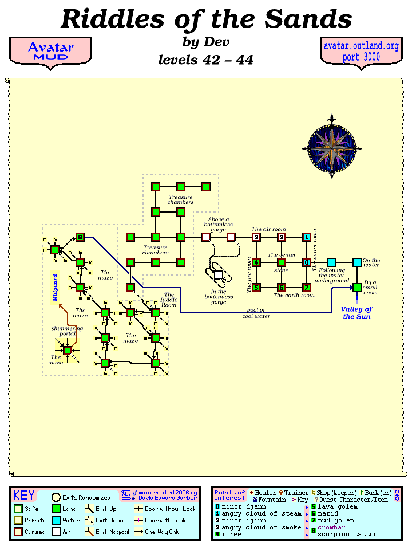Click room 7 in the earth room
Viewport: 412px width, 550px height.
coord(307,288)
